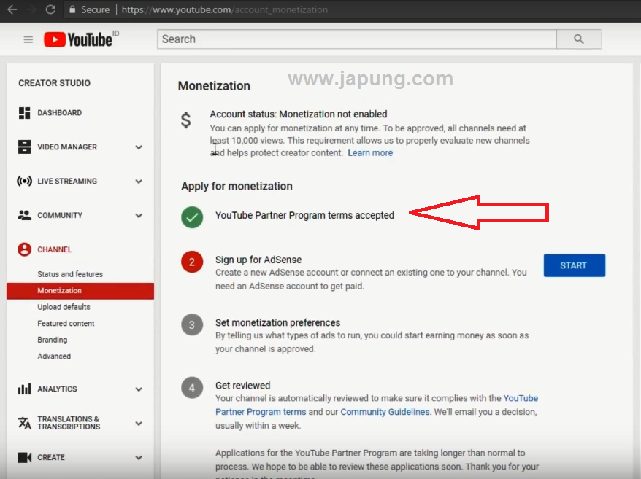Expand the Translations & Transcriptions chevron
Image resolution: width=641 pixels, height=479 pixels.
click(139, 424)
